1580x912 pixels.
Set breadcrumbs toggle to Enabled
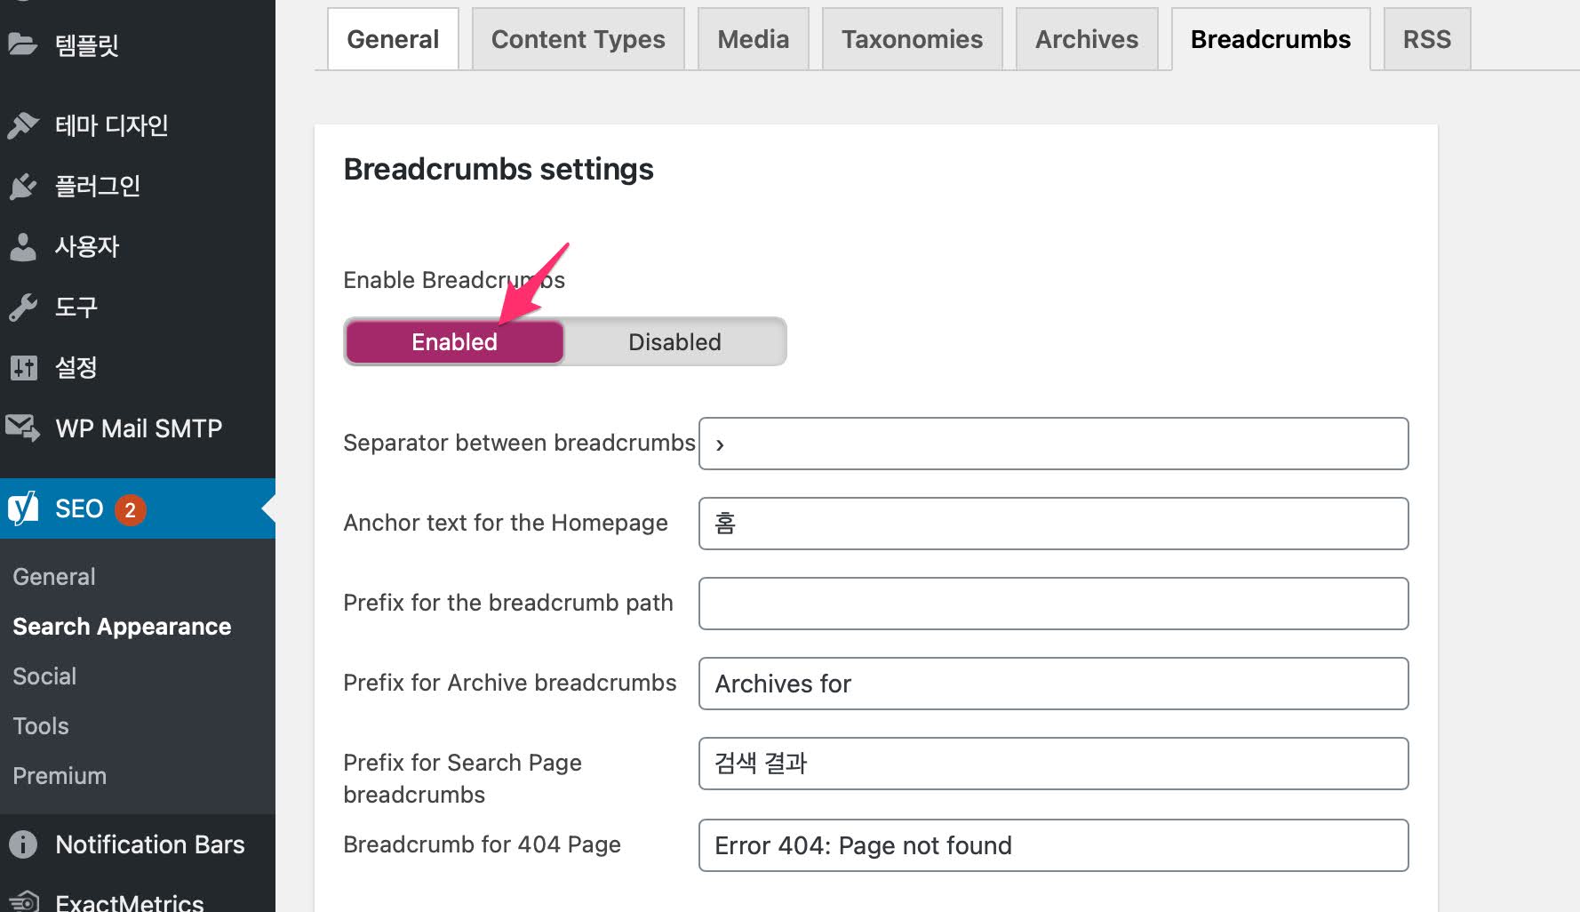454,342
